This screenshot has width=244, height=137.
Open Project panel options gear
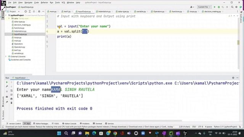pos(39,11)
